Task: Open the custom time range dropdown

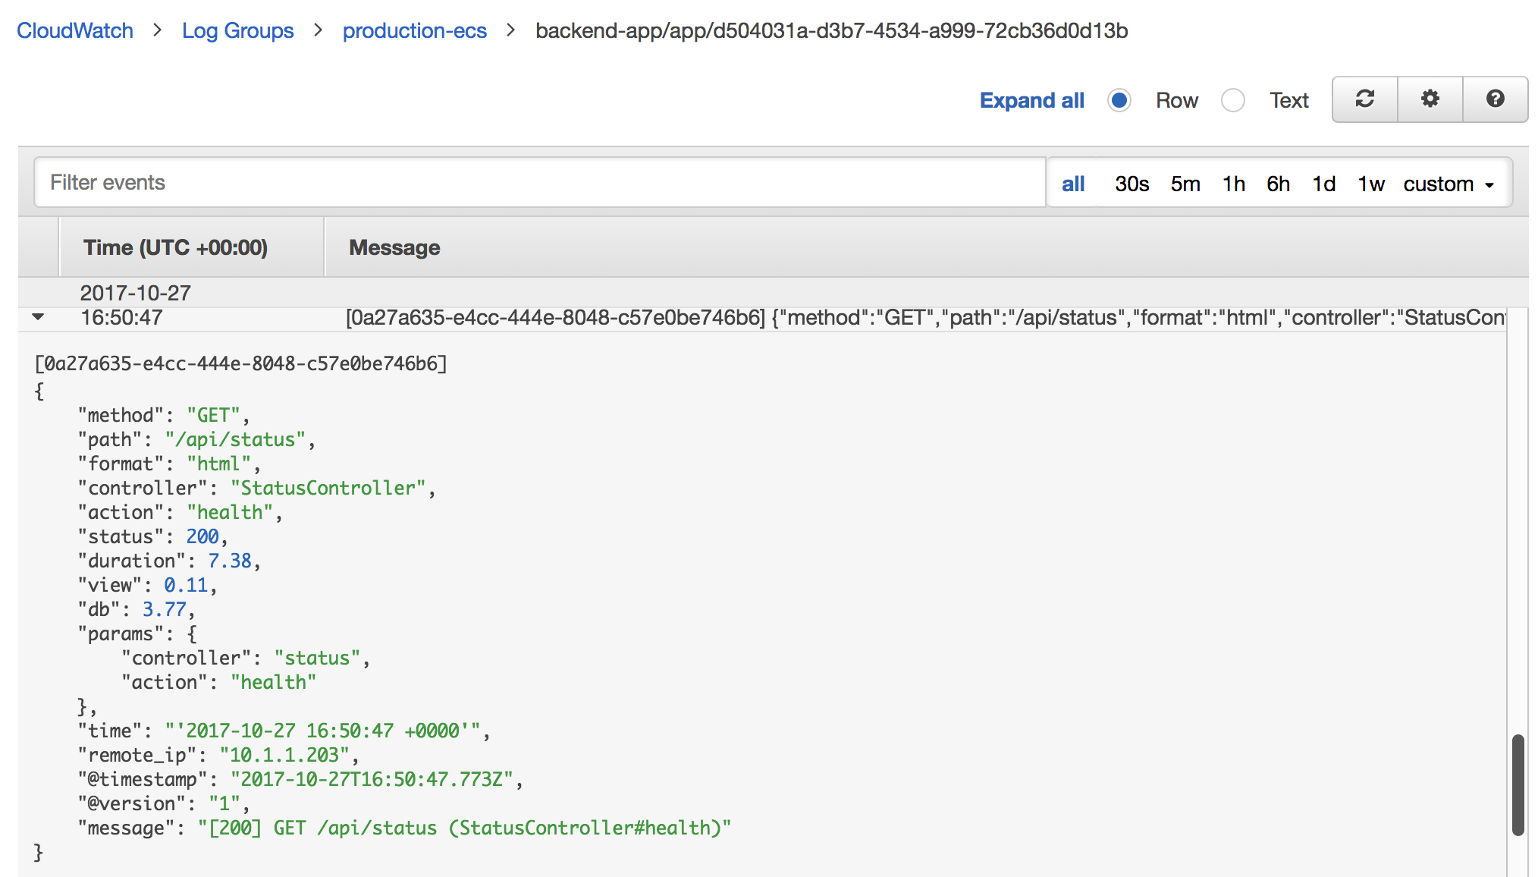Action: point(1449,184)
